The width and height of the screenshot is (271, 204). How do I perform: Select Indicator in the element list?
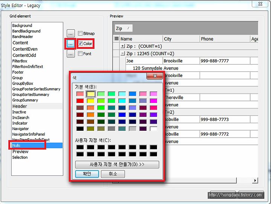coord(37,123)
